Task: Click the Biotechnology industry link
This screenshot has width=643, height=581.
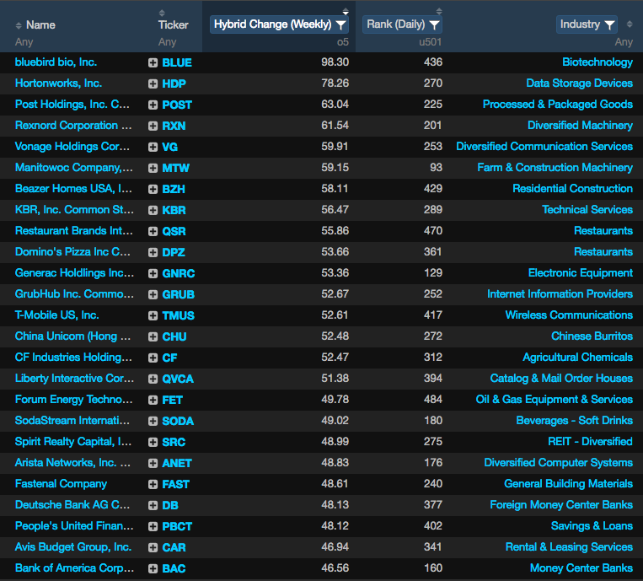Action: [x=597, y=62]
